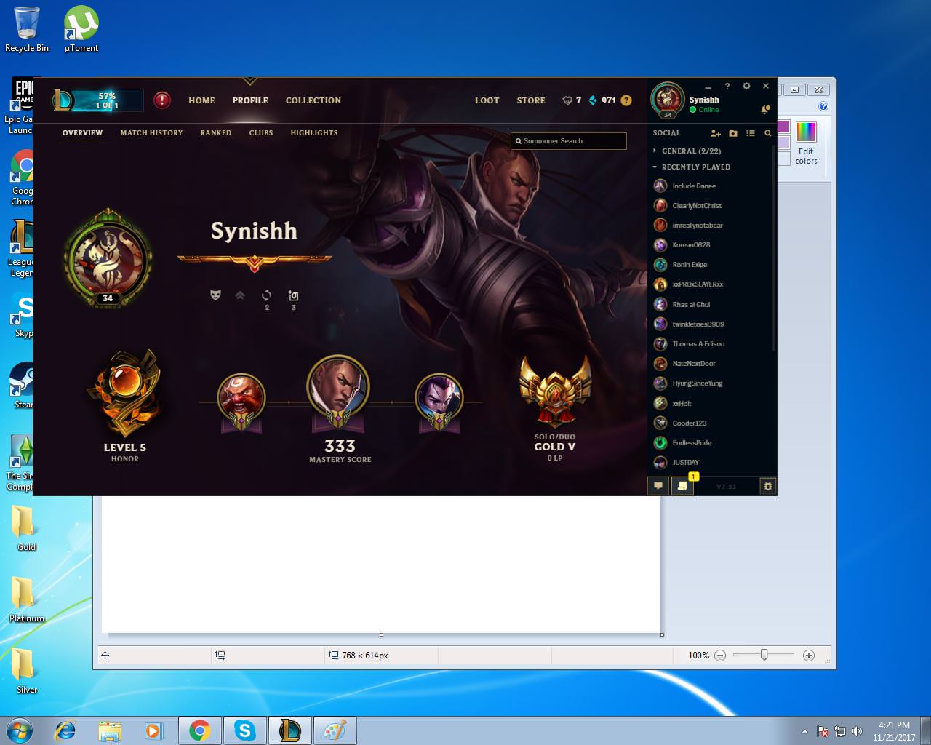This screenshot has width=931, height=745.
Task: Click Edit colors in the Paint window
Action: (806, 143)
